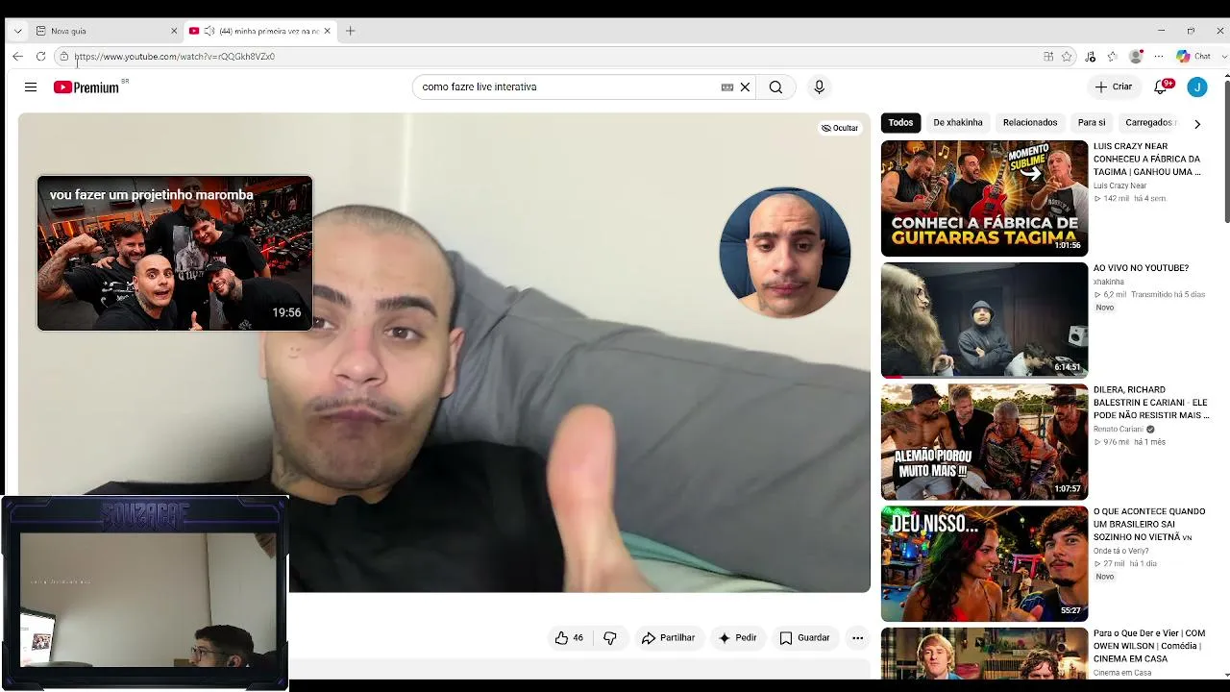Show next filter chips with arrow
This screenshot has width=1230, height=692.
click(1197, 123)
